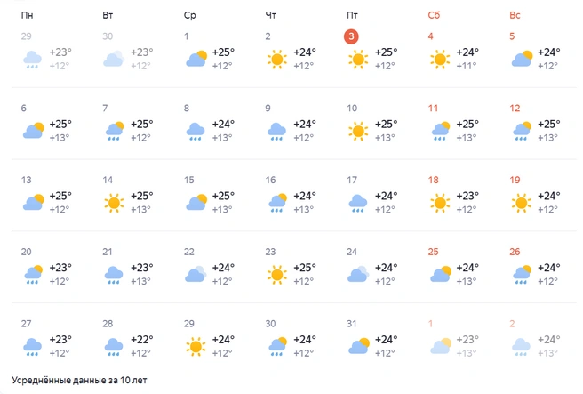583x394 pixels.
Task: Click the Усреднённые данные за 10 лет note
Action: coord(79,381)
